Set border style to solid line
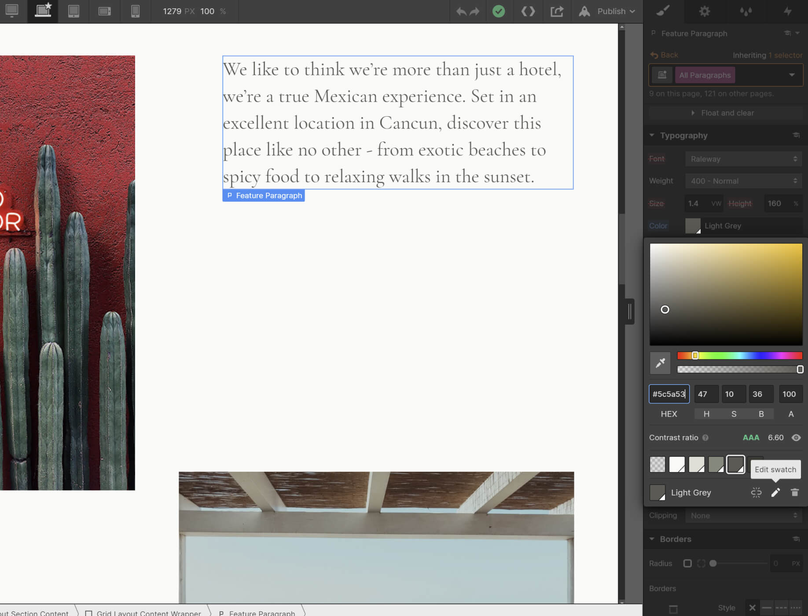This screenshot has width=808, height=616. [x=767, y=608]
